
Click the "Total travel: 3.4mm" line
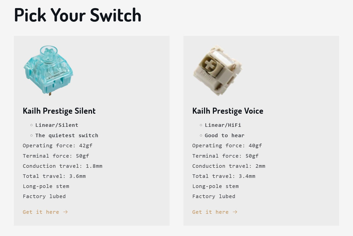(224, 176)
